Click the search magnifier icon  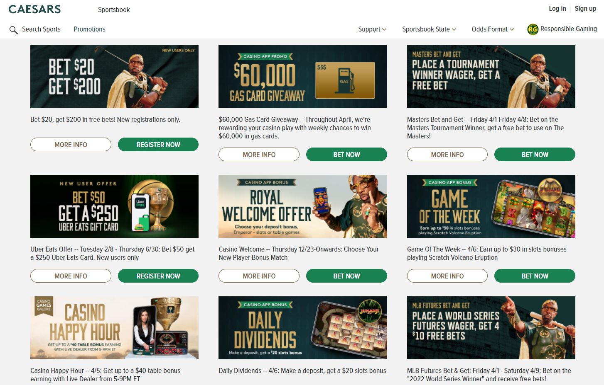(13, 30)
